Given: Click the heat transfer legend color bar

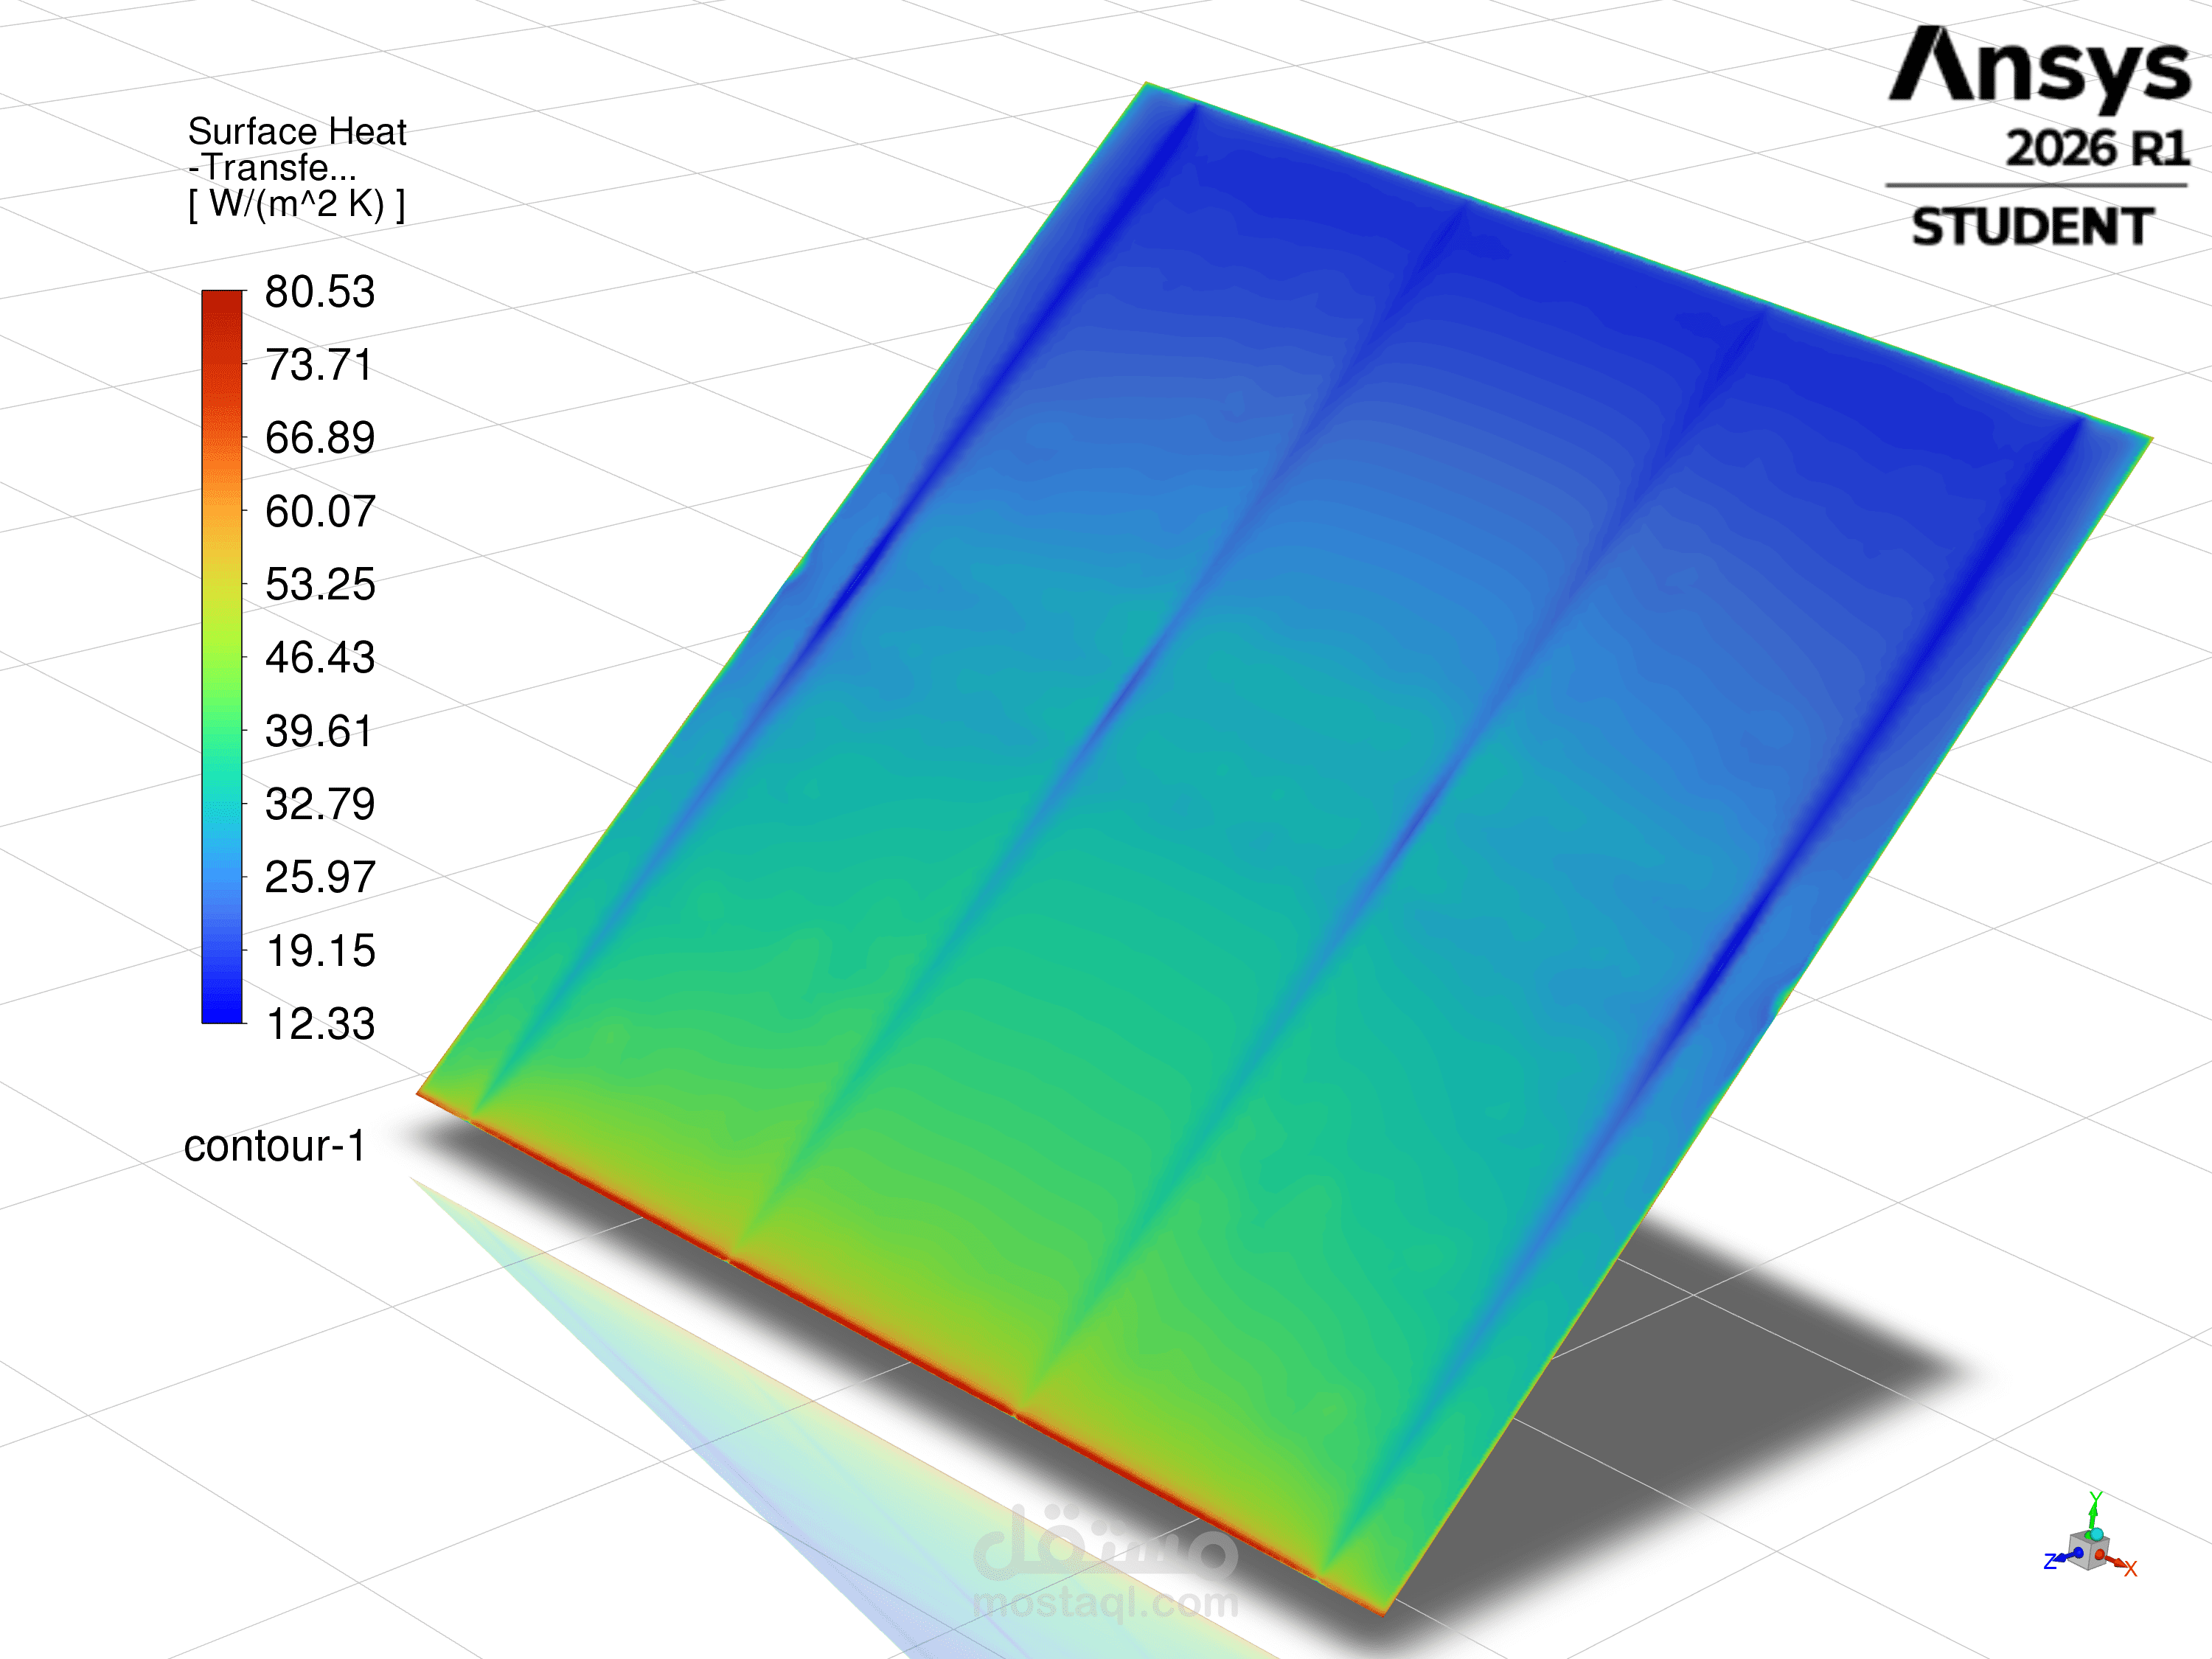Looking at the screenshot, I should click(x=222, y=657).
